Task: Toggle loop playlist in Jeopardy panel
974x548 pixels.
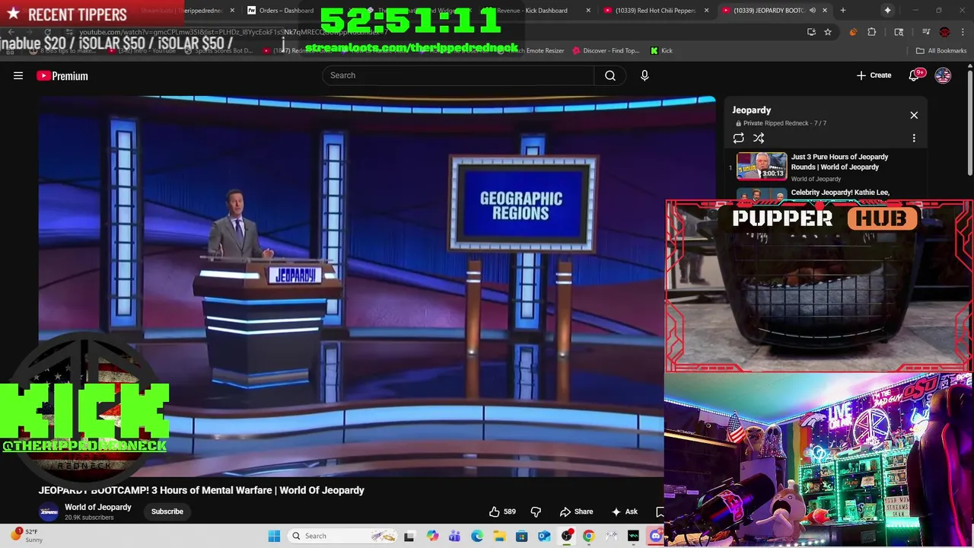Action: point(738,138)
